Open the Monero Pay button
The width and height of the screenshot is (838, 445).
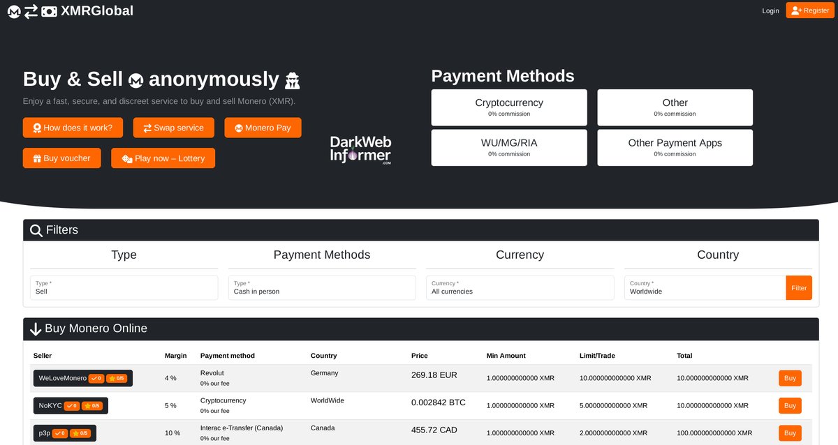tap(263, 128)
